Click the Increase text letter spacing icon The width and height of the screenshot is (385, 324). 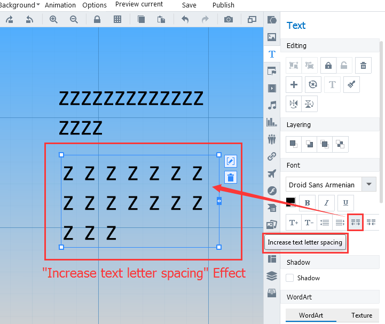point(356,222)
